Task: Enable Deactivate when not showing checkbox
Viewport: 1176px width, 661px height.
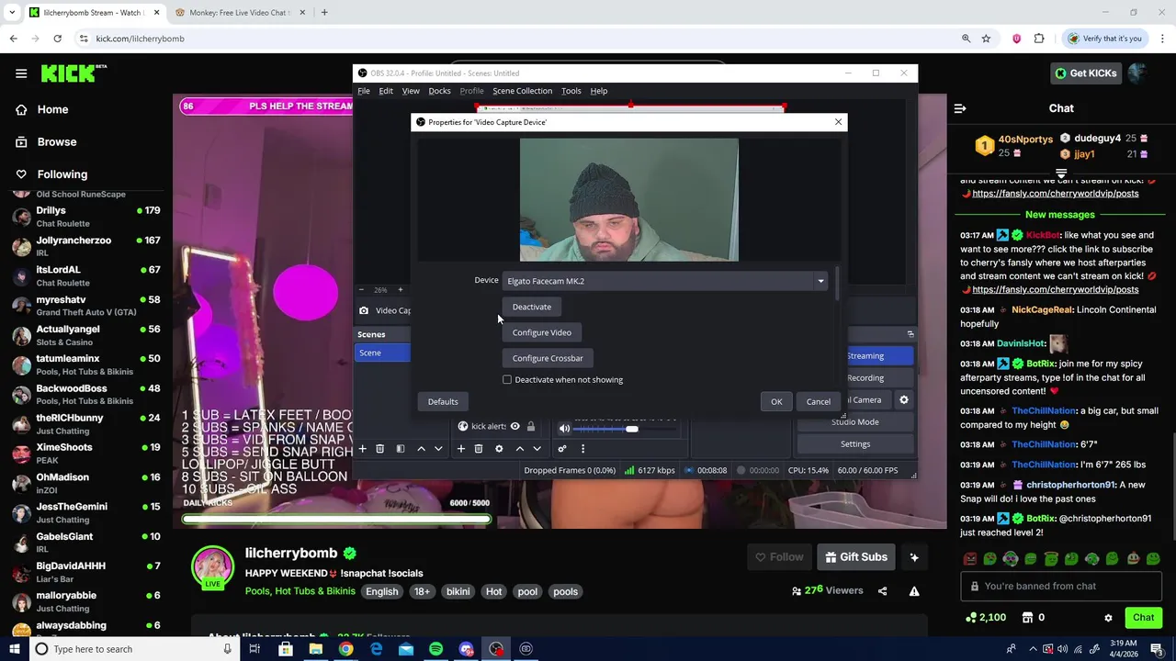Action: click(x=507, y=380)
